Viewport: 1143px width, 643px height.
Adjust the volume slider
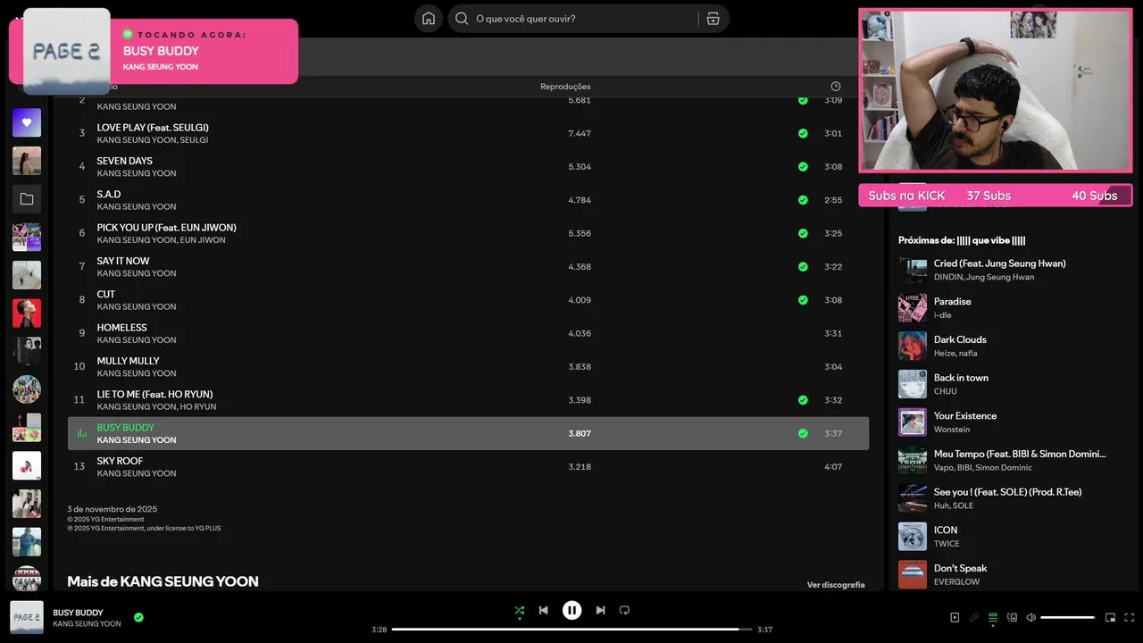click(1067, 618)
